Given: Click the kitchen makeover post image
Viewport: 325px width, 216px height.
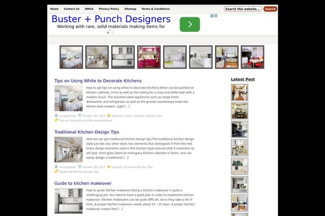Looking at the screenshot, I should click(x=68, y=201).
